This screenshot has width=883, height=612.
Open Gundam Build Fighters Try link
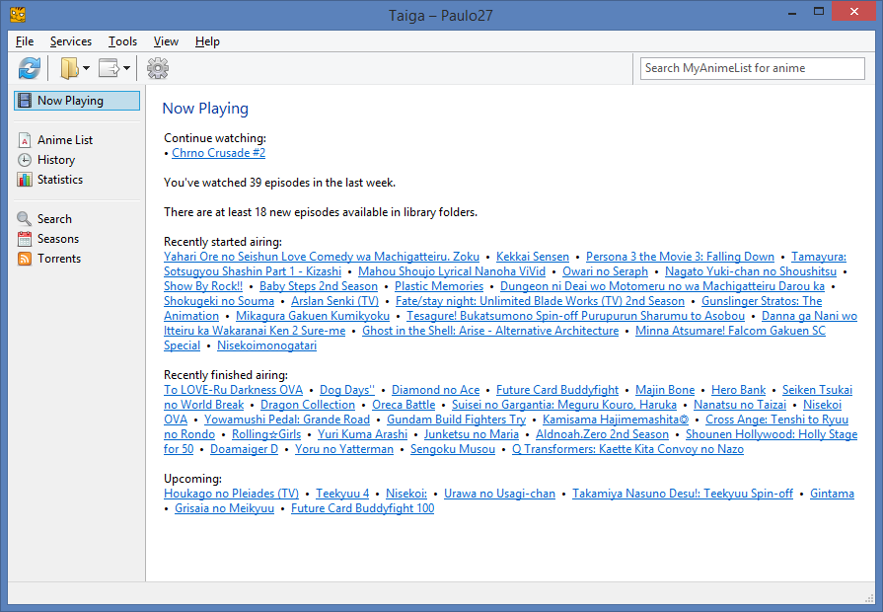click(456, 420)
